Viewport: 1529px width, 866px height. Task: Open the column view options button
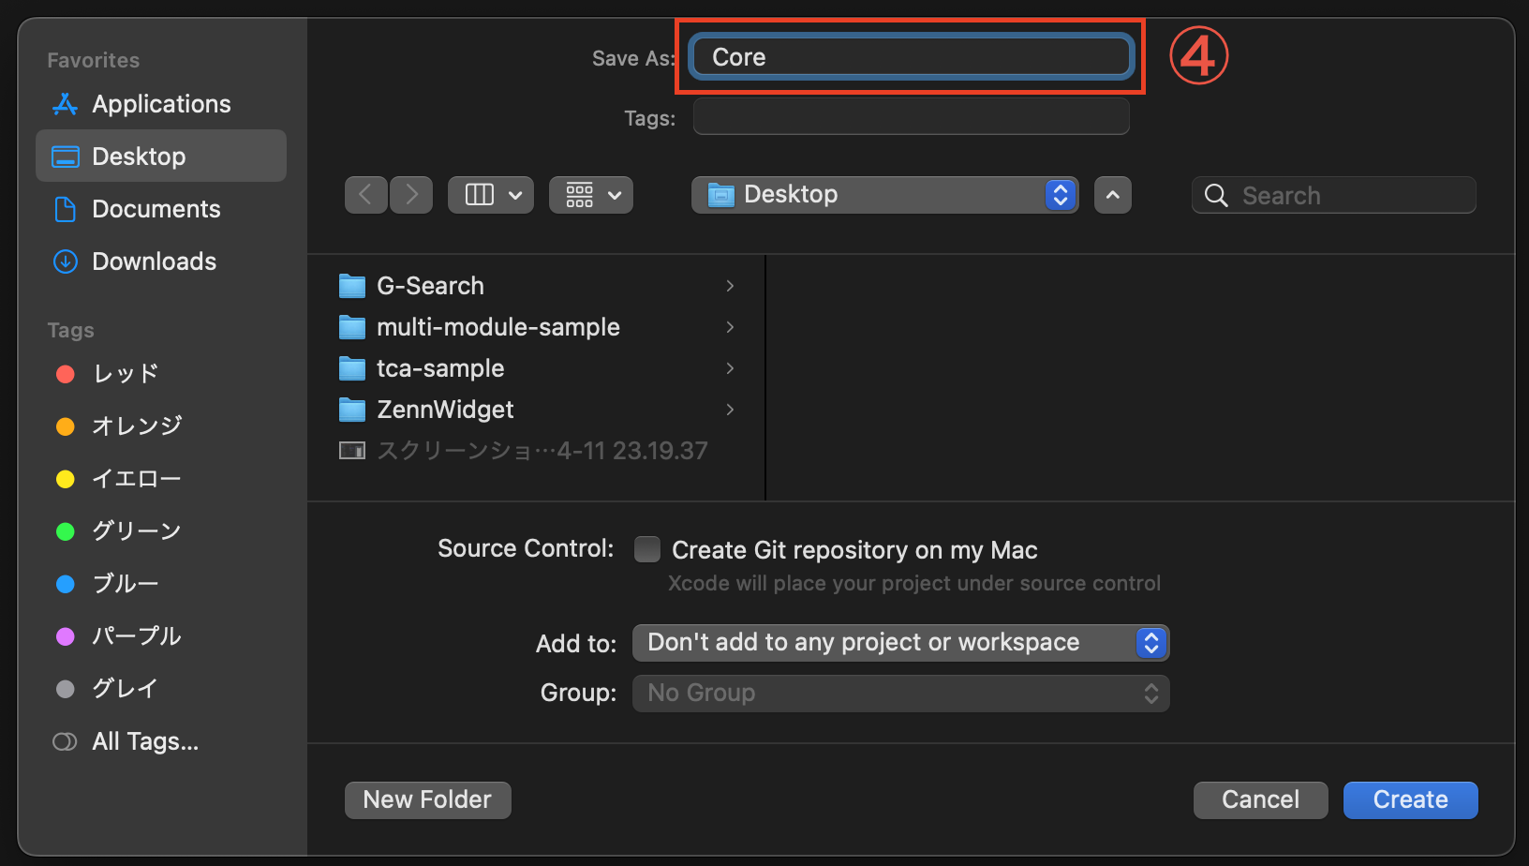491,195
